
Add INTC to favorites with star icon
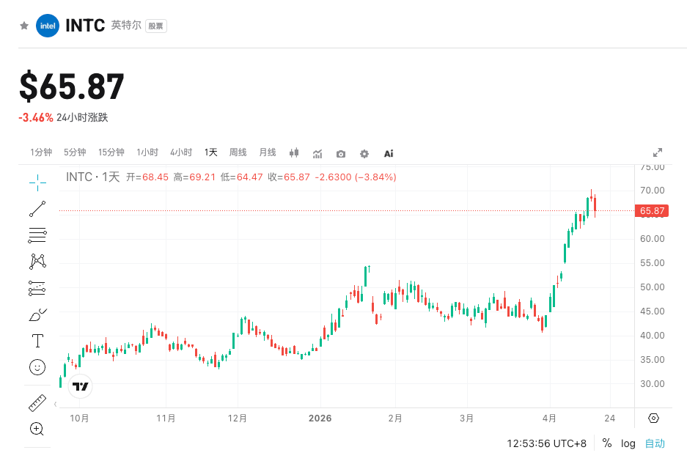24,26
